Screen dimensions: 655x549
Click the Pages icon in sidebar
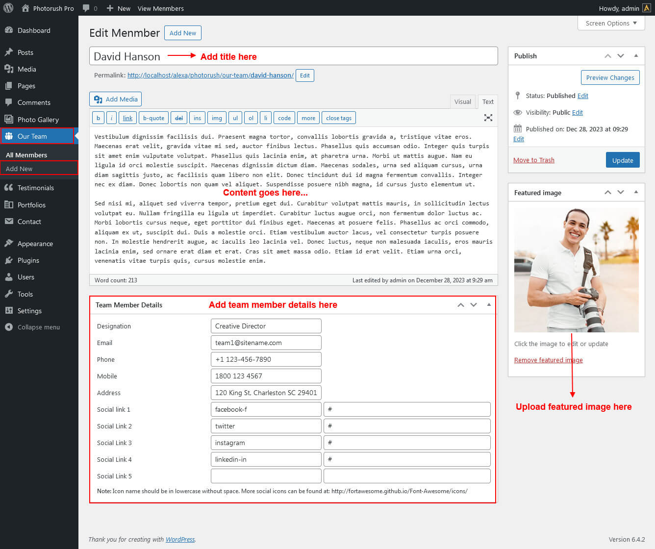[9, 86]
